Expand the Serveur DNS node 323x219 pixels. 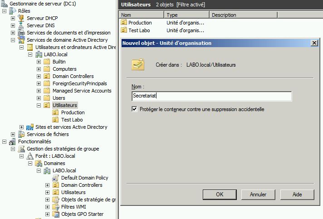(x=13, y=25)
